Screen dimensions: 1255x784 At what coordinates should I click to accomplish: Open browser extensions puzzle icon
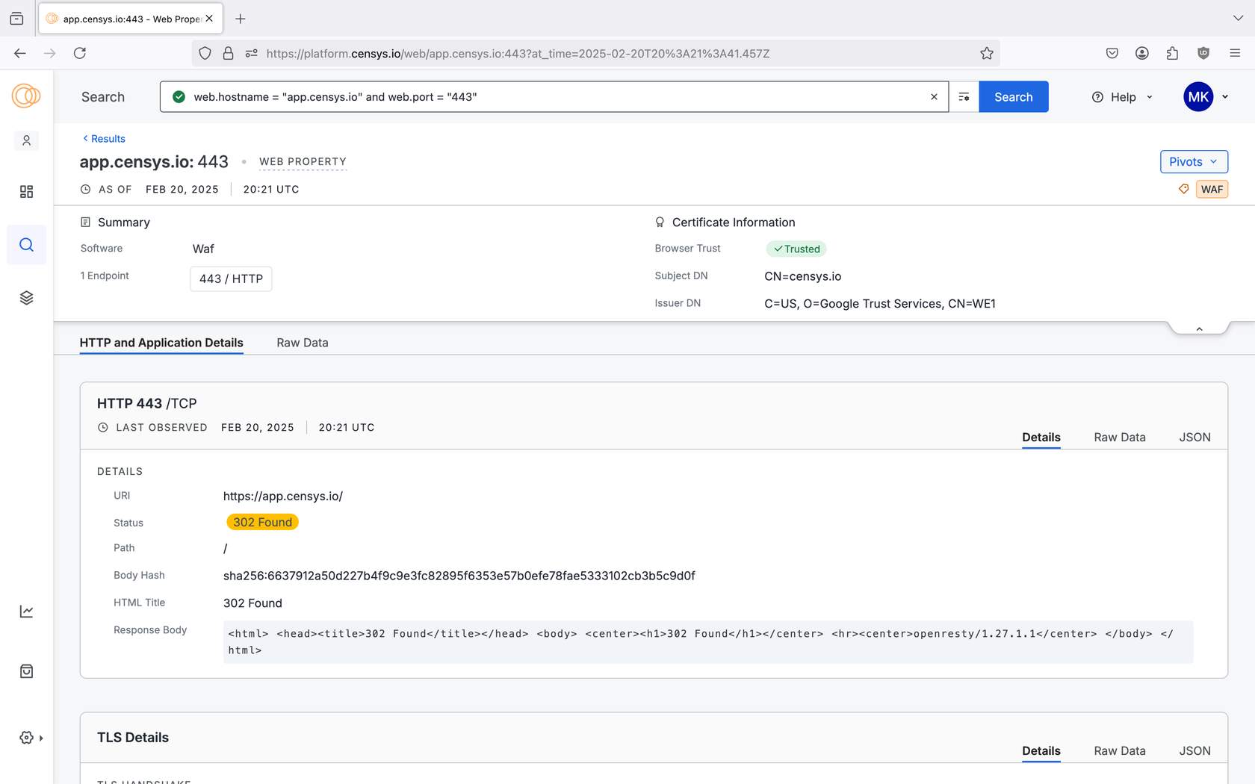[1172, 53]
